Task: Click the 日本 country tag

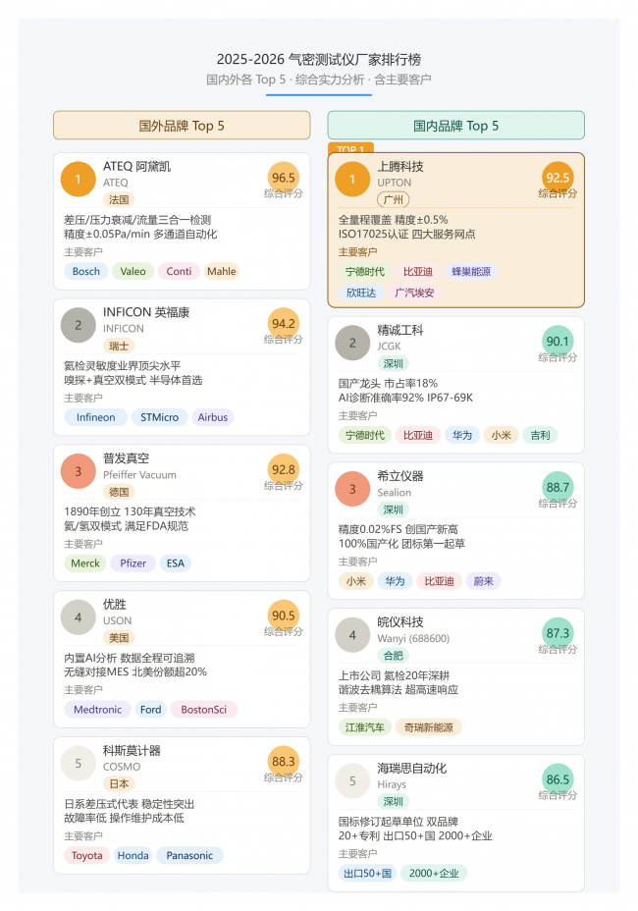Action: pos(119,783)
